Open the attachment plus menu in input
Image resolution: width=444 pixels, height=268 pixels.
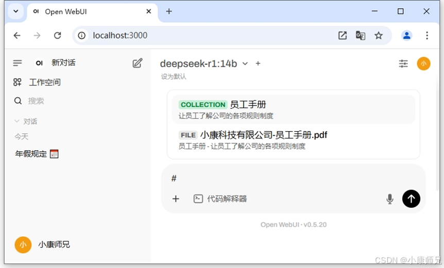(176, 199)
